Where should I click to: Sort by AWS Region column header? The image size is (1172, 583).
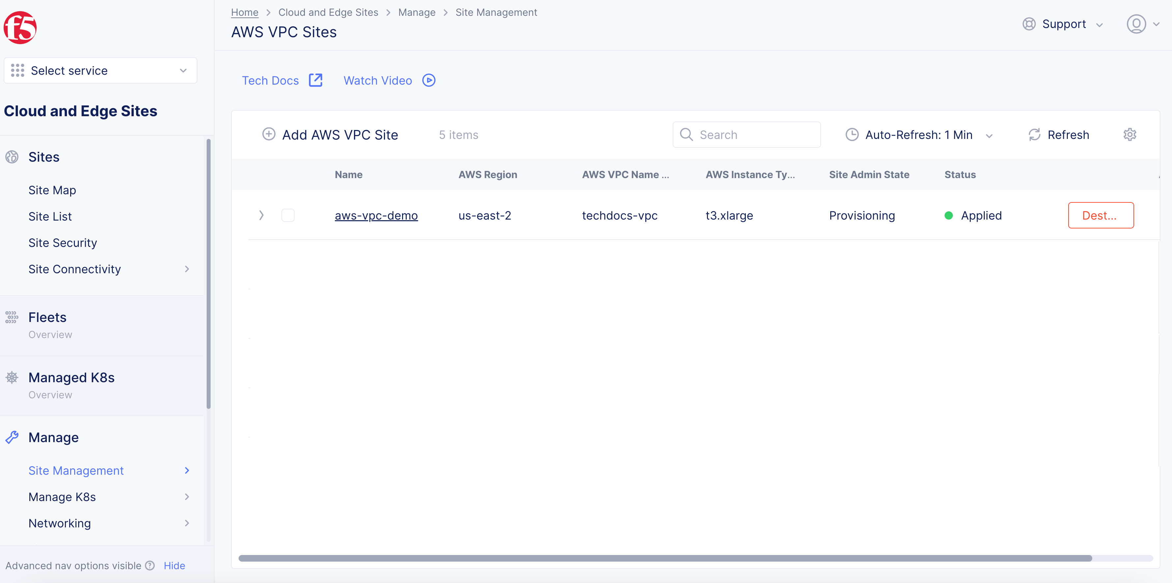click(488, 174)
